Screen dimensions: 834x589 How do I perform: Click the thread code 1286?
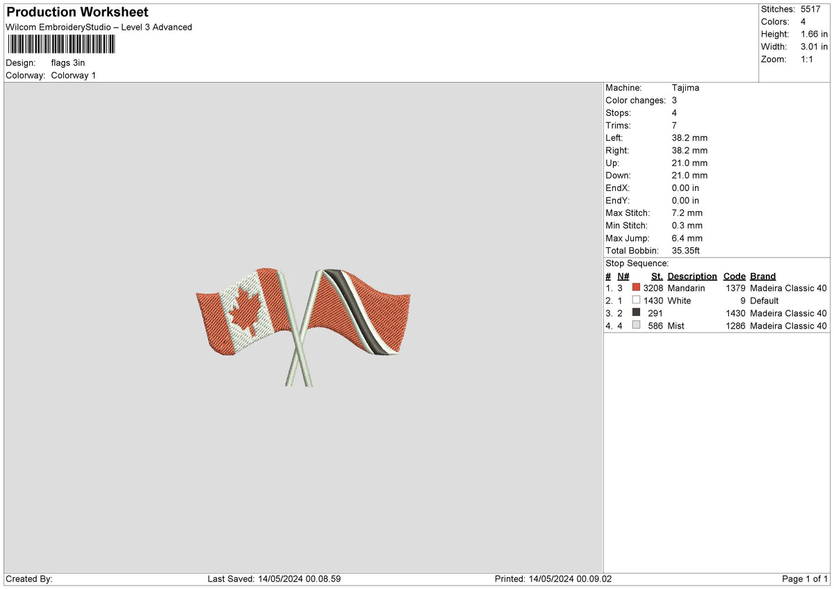coord(735,325)
